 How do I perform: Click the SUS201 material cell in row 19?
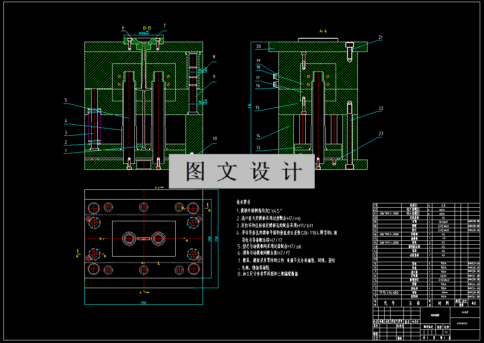pos(443,222)
